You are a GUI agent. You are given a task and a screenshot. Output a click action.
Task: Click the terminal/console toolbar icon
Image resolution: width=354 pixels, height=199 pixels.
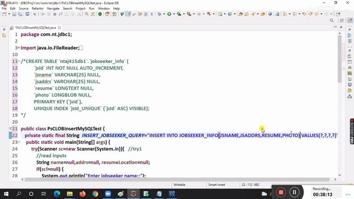coord(27,14)
